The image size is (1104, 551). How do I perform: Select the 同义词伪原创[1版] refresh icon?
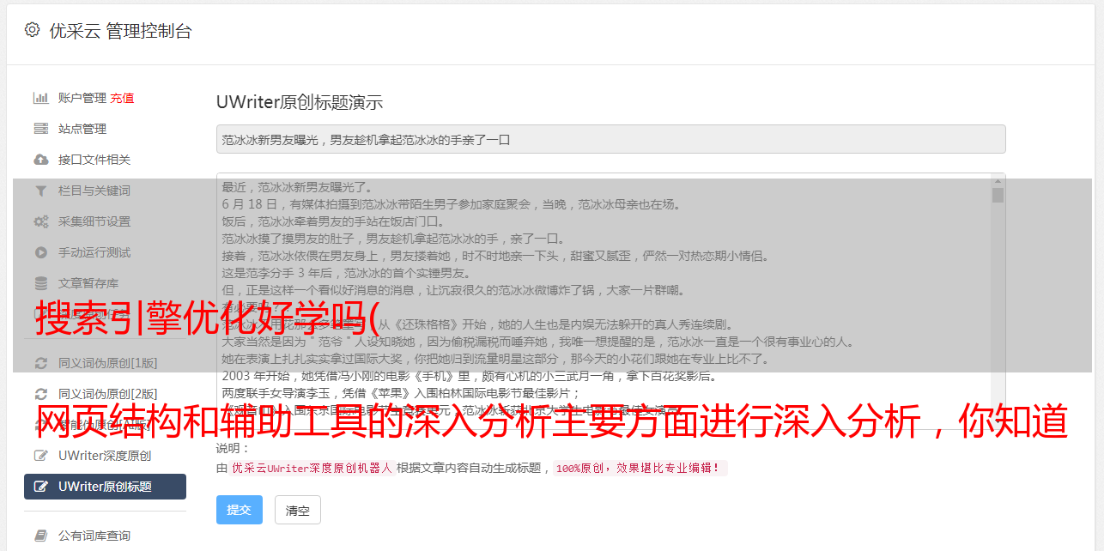point(40,362)
